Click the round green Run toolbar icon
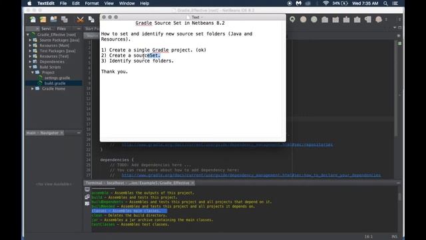Screen dimensions: 426x240 (x=314, y=19)
